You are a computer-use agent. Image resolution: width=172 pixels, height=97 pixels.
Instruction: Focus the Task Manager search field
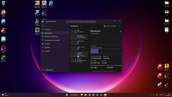click(81, 22)
